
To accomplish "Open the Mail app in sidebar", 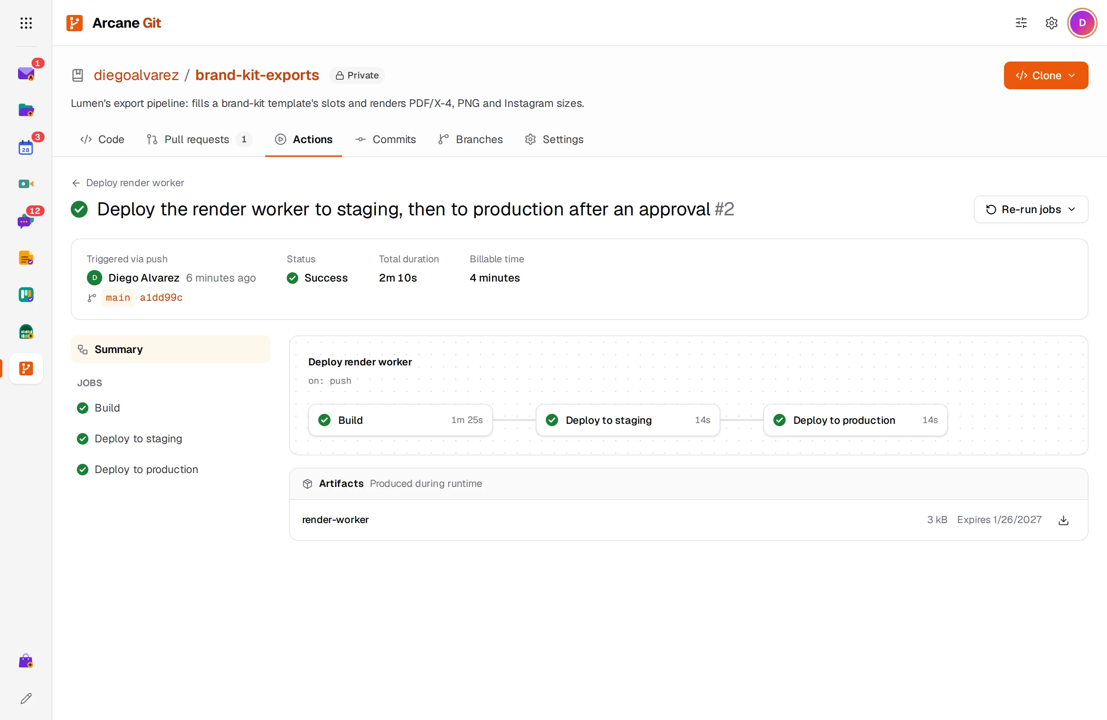I will (x=26, y=73).
